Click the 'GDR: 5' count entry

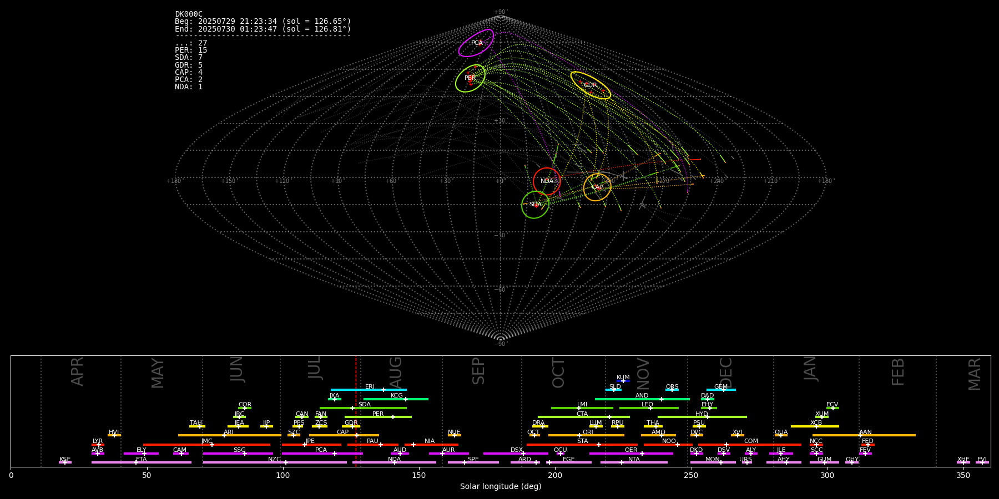click(x=189, y=65)
